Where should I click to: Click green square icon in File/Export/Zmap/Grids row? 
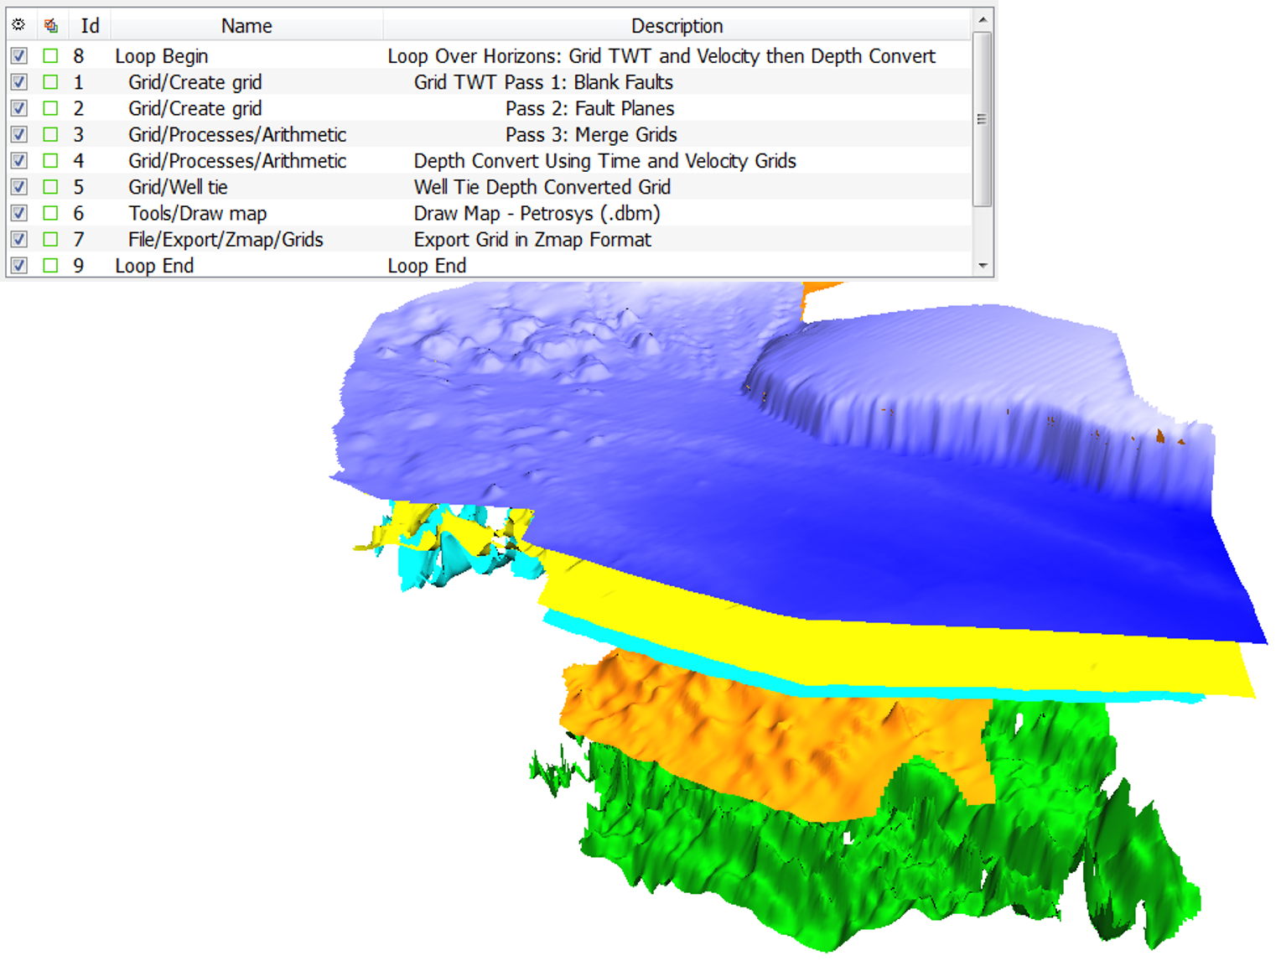click(x=51, y=239)
